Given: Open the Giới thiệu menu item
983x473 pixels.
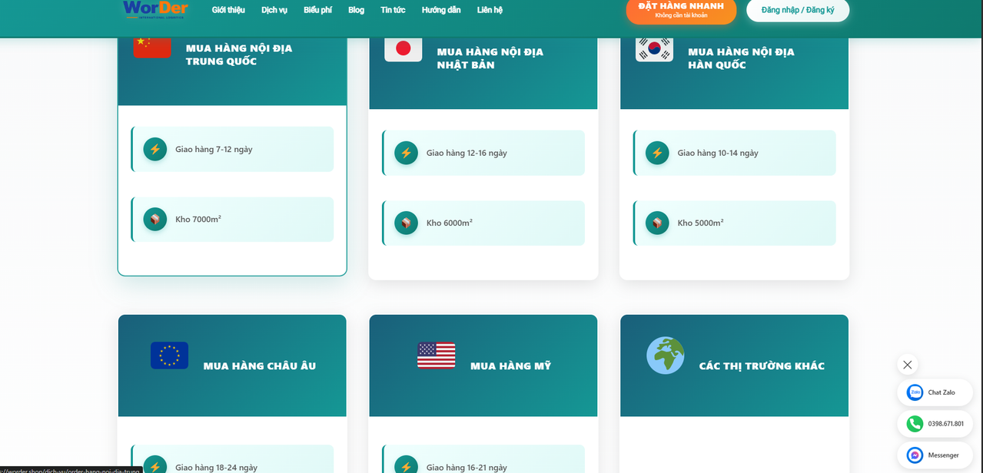Looking at the screenshot, I should tap(228, 10).
